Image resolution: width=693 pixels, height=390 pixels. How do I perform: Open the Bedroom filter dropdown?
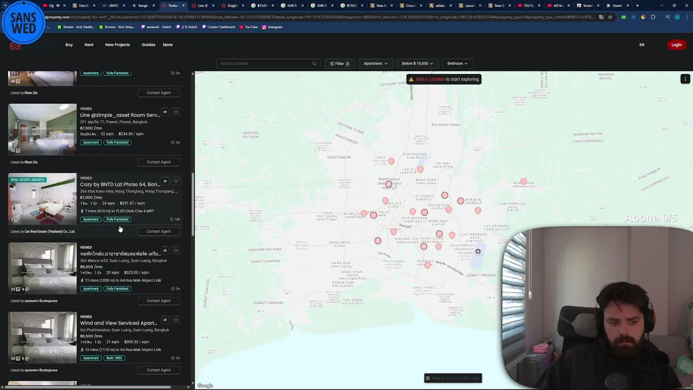click(x=457, y=63)
